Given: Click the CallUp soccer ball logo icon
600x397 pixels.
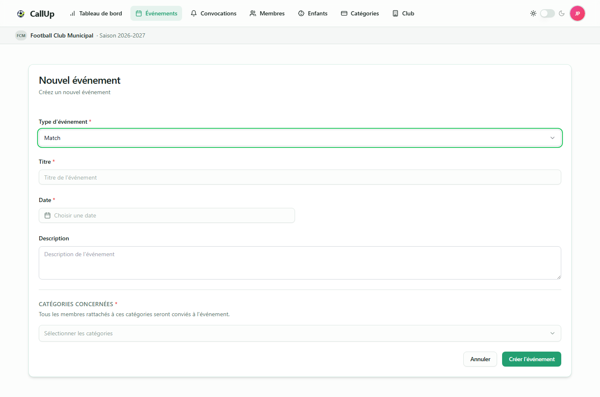Looking at the screenshot, I should pos(21,14).
